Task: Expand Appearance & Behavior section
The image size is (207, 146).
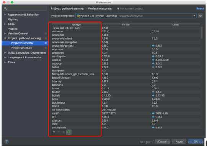Action: pos(5,15)
